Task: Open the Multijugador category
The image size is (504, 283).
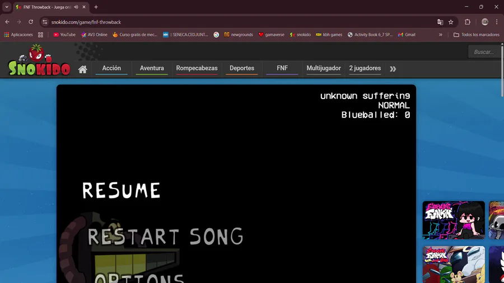Action: coord(323,68)
